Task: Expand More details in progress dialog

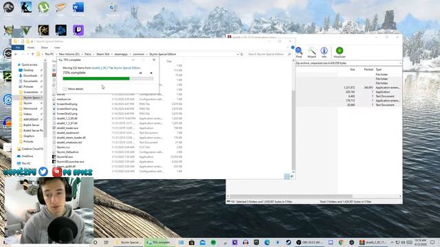Action: click(74, 89)
